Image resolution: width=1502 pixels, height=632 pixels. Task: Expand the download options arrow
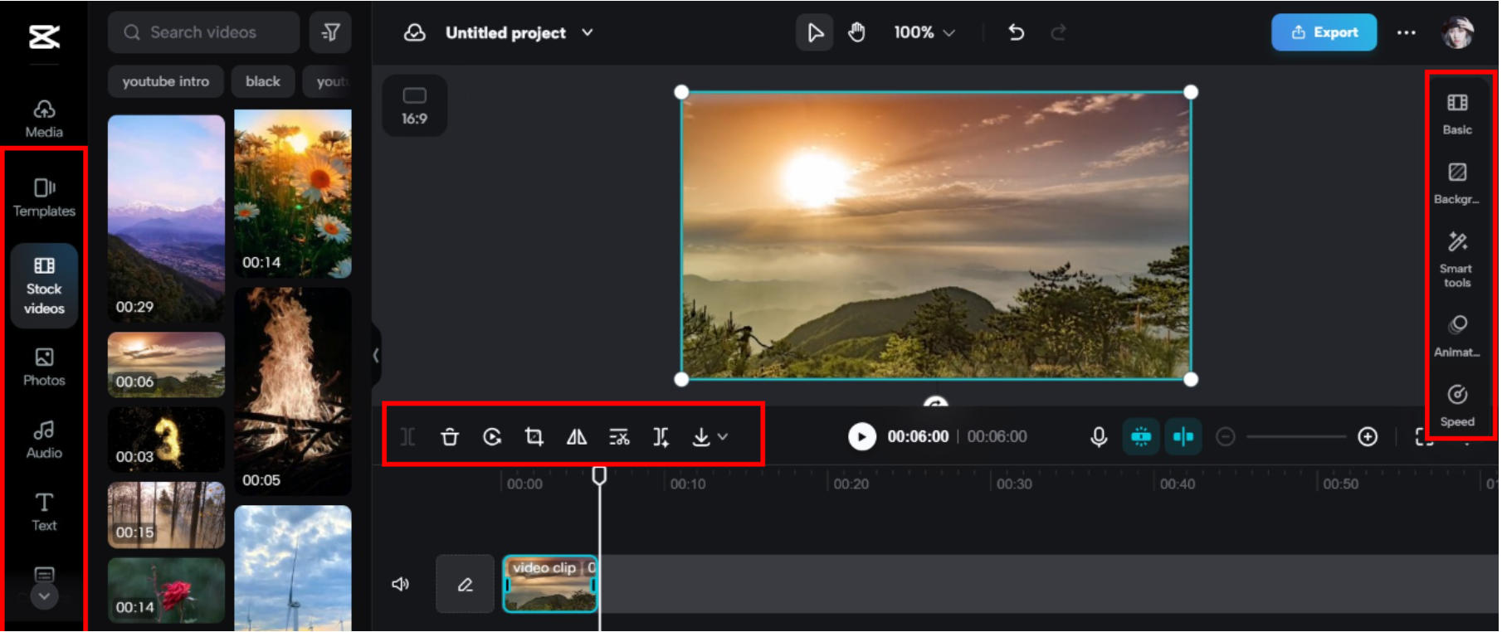[723, 436]
